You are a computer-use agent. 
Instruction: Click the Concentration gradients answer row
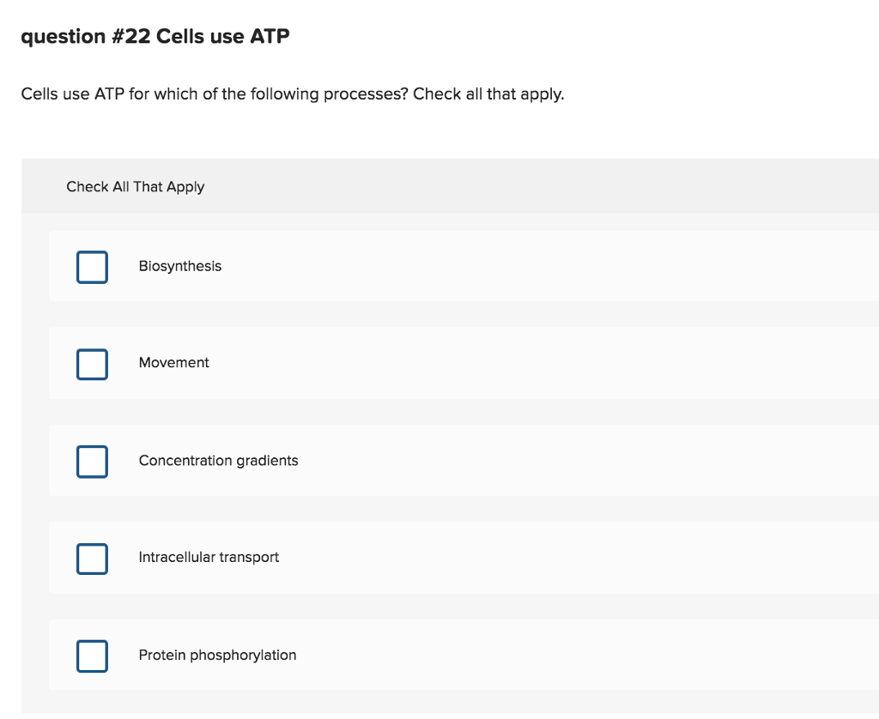pyautogui.click(x=429, y=460)
